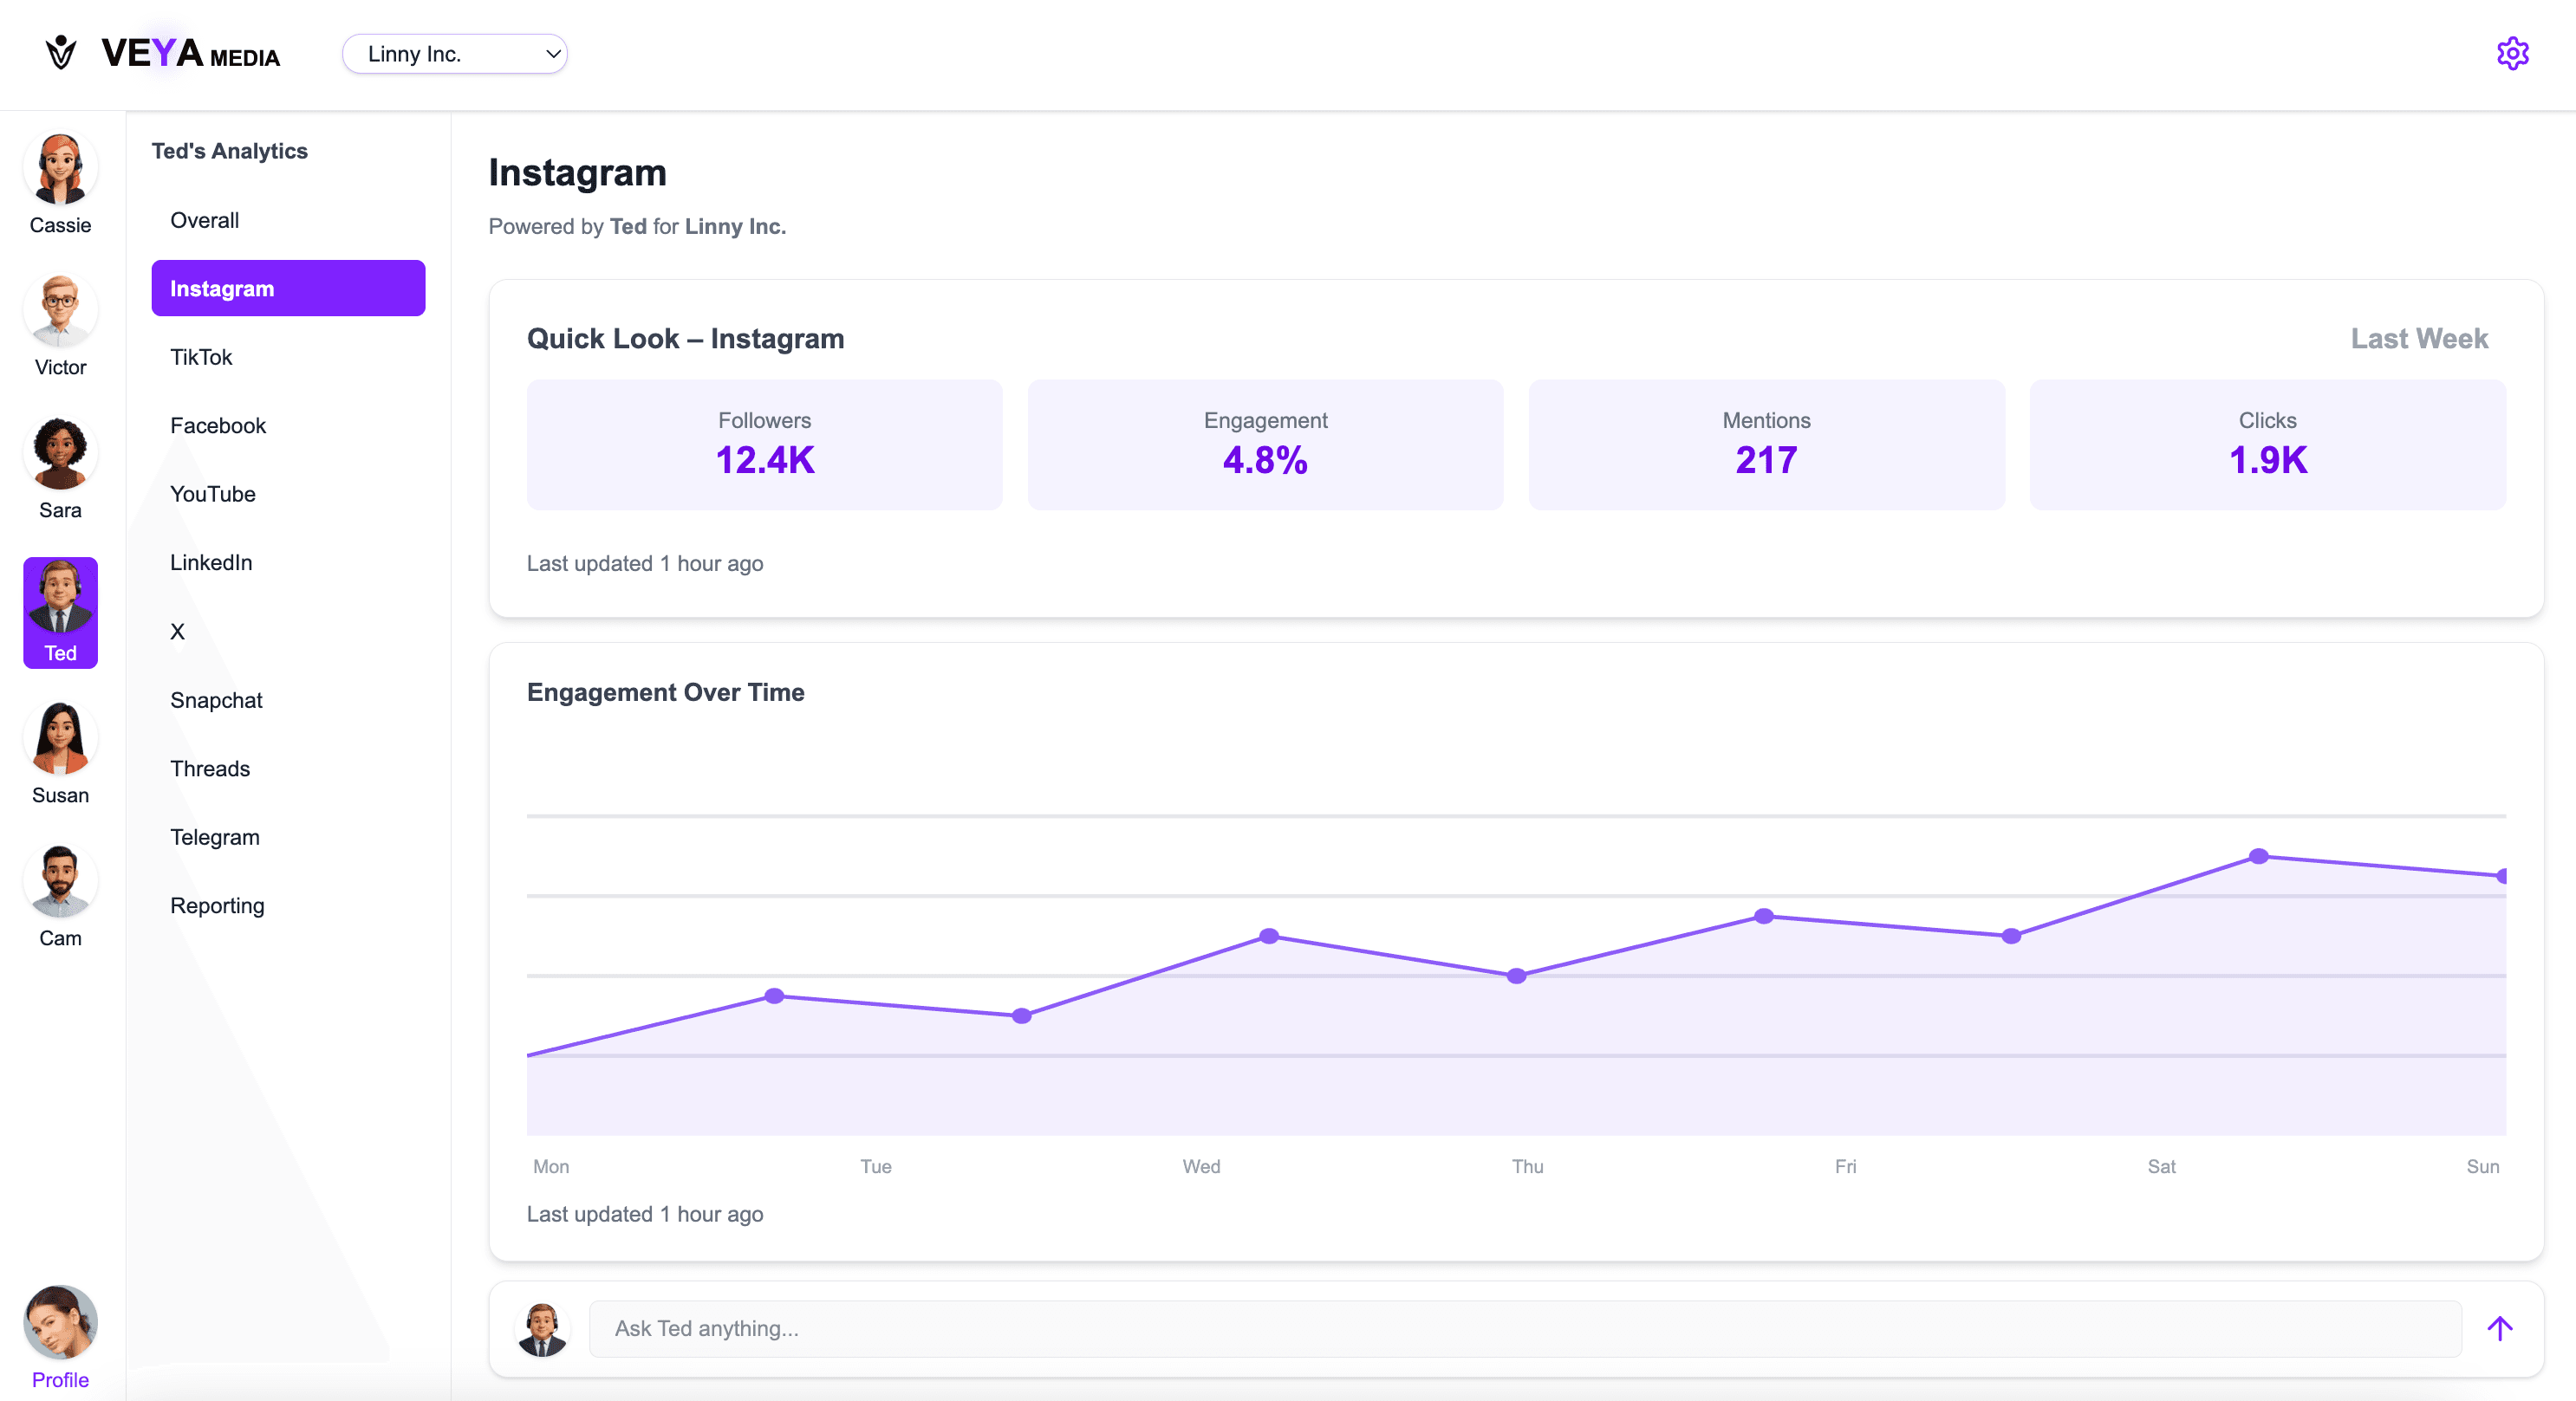Select the Susan avatar icon

[60, 739]
